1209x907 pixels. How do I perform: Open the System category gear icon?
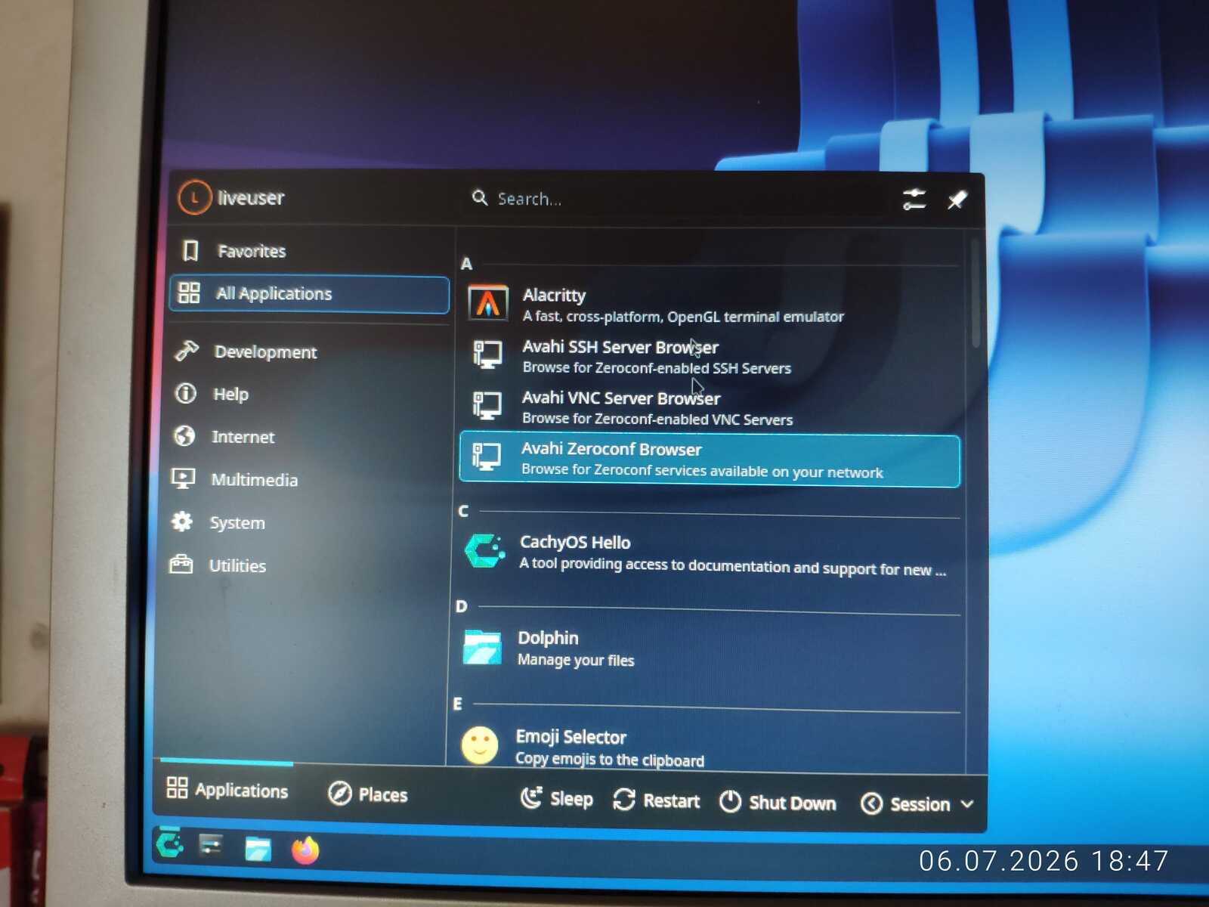pyautogui.click(x=181, y=522)
